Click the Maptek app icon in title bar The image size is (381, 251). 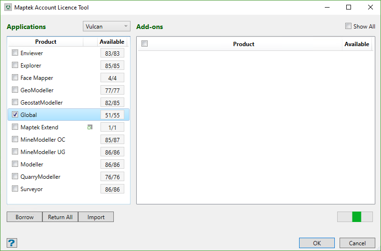(x=8, y=7)
